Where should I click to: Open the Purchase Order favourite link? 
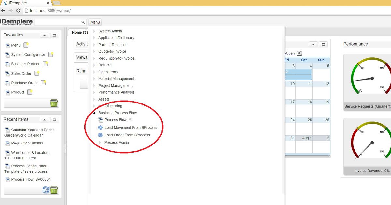tap(24, 83)
